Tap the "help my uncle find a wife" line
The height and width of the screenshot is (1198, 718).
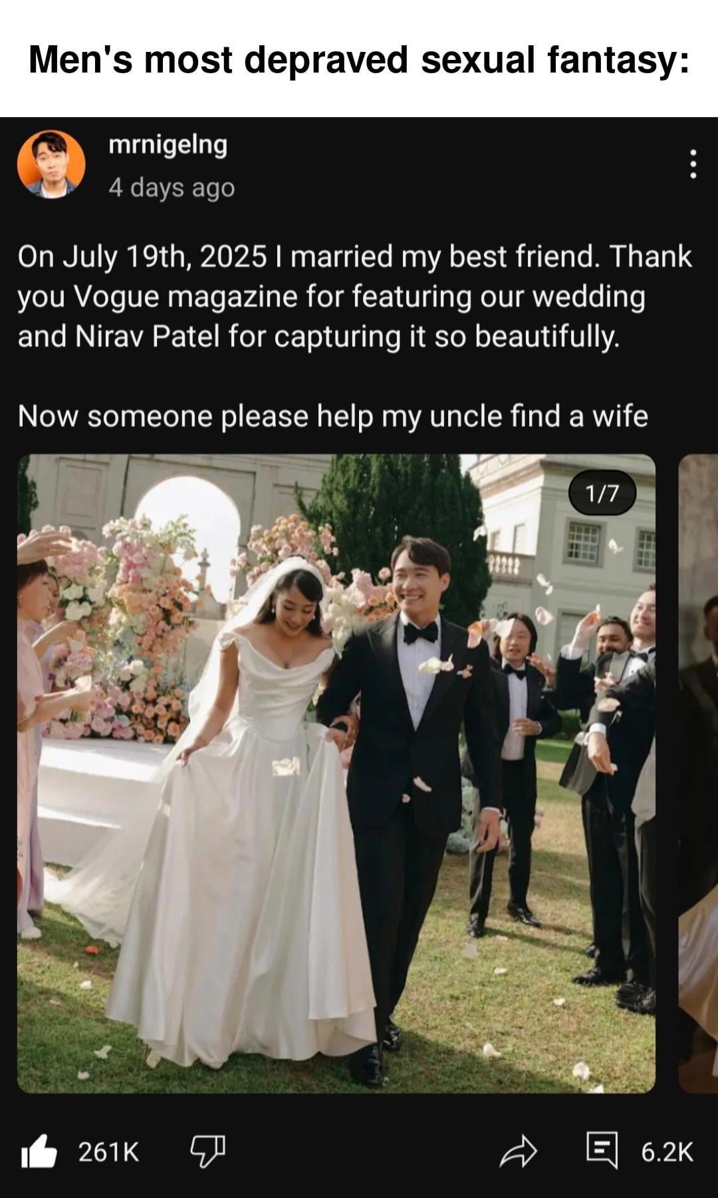[x=332, y=416]
